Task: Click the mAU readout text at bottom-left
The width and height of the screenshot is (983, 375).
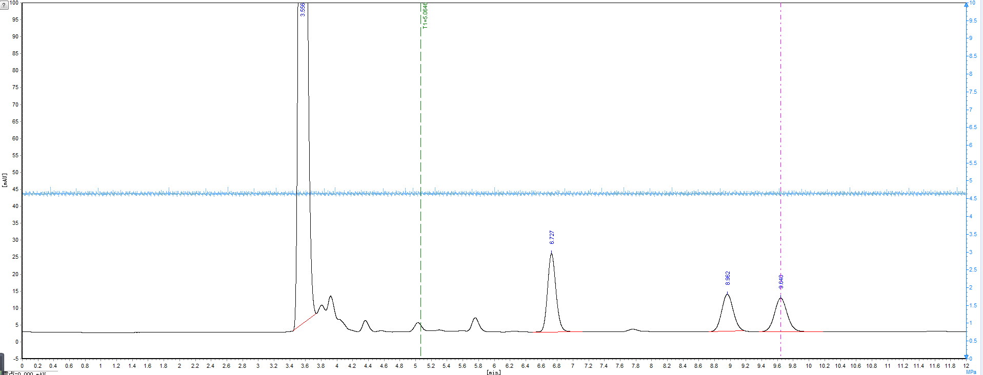Action: tap(26, 373)
